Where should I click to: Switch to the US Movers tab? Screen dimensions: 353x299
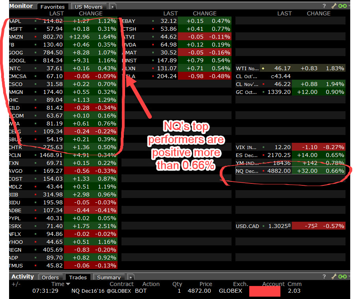pyautogui.click(x=88, y=7)
